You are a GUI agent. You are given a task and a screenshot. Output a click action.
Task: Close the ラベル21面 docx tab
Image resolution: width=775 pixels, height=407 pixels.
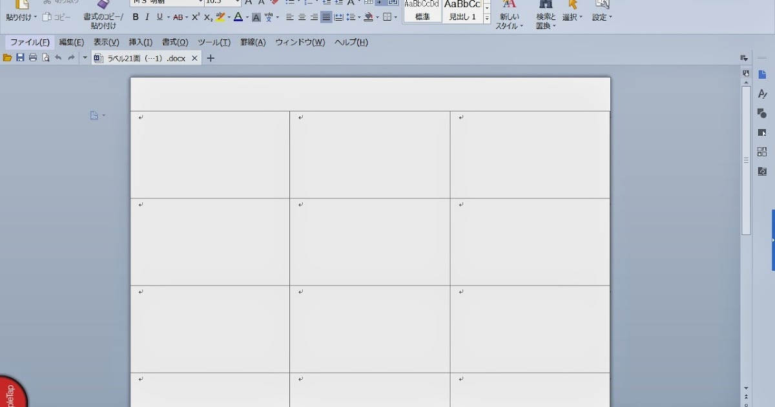(194, 58)
